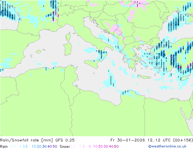
Task: Click the weatheronline.co.uk copyright link
Action: click(x=167, y=146)
